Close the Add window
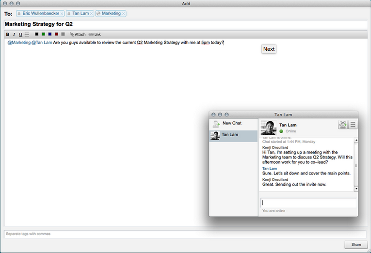The width and height of the screenshot is (371, 253). pos(5,3)
